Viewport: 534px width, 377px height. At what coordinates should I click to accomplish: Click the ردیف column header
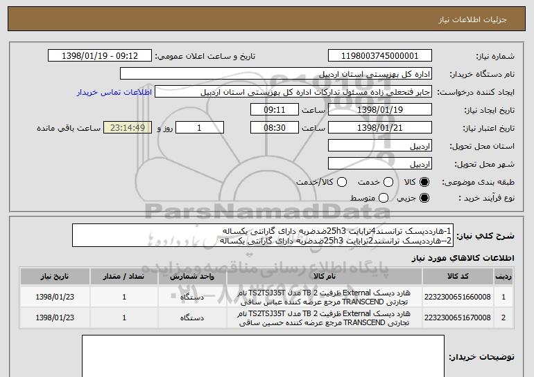click(503, 276)
